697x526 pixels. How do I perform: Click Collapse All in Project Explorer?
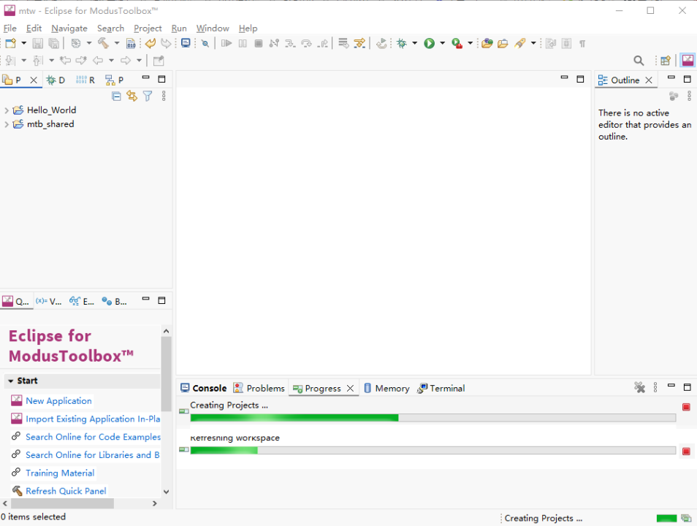(116, 96)
